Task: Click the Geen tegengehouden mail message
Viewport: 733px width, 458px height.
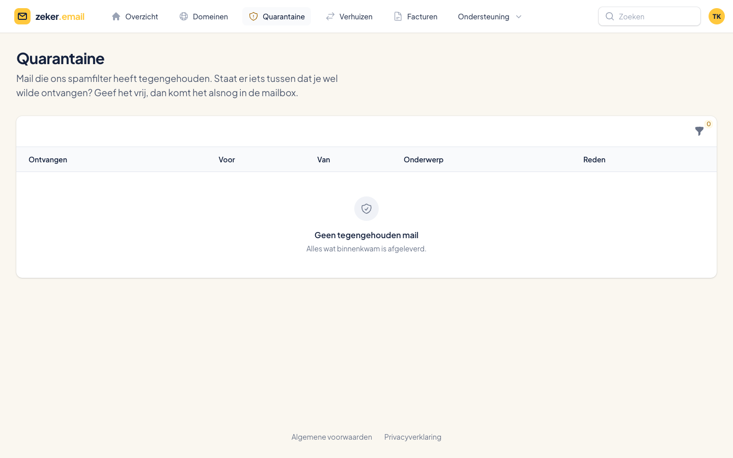Action: [366, 235]
